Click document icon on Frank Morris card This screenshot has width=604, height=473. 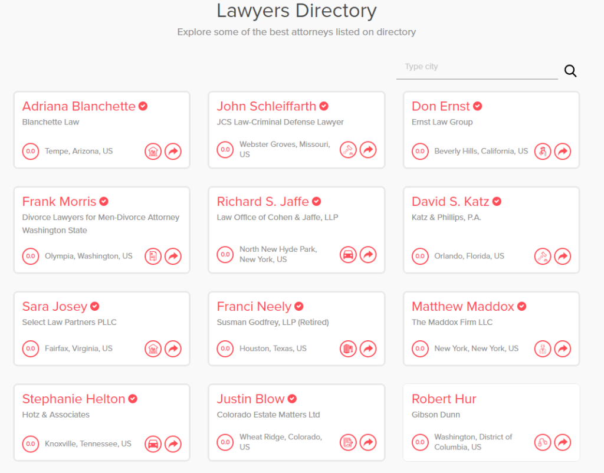click(x=153, y=257)
